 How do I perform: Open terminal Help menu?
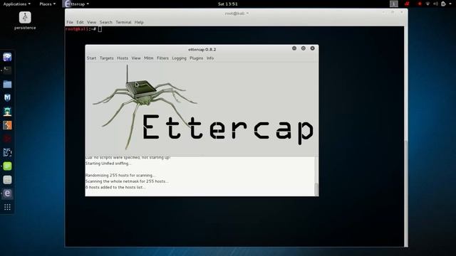click(139, 22)
